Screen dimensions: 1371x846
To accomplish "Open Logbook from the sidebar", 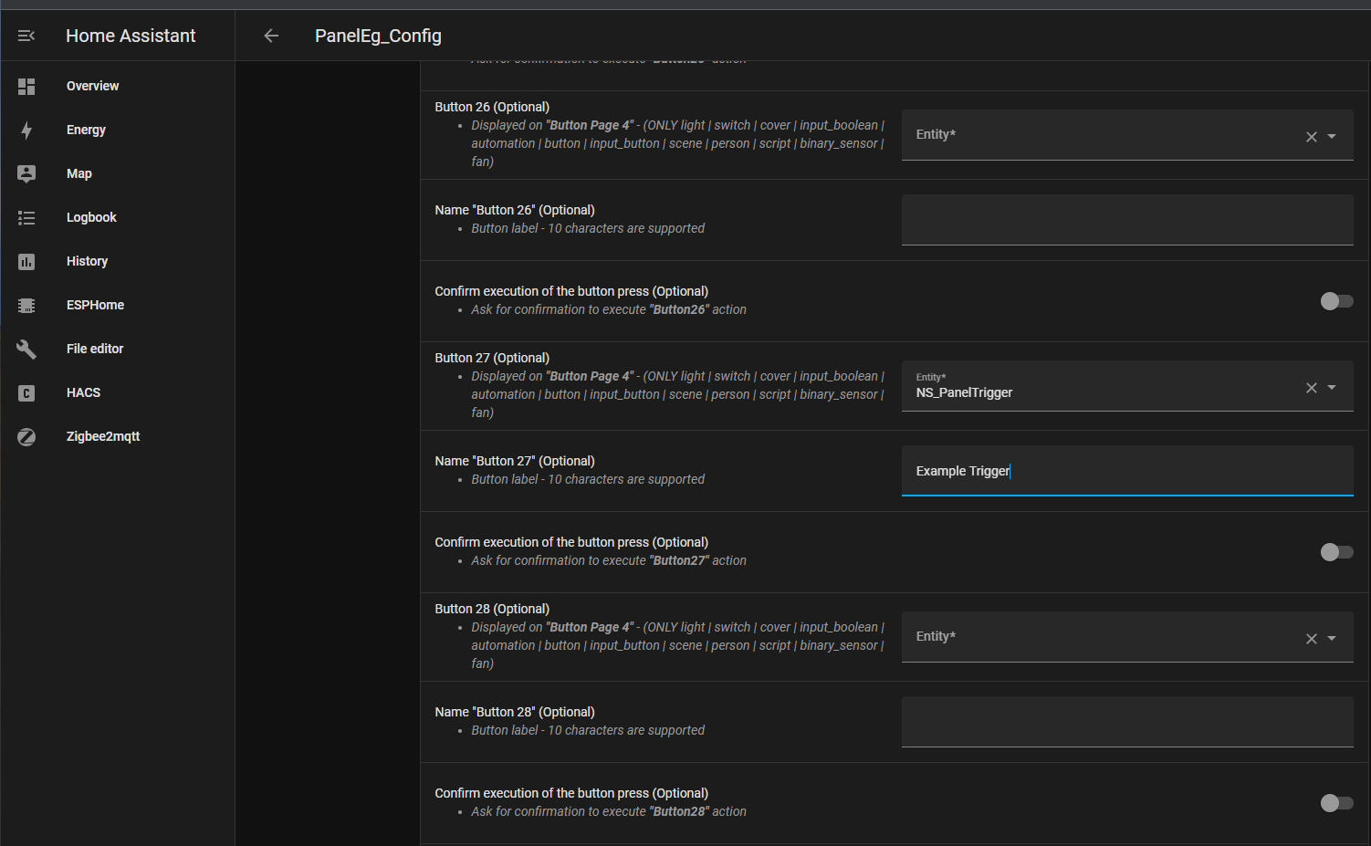I will click(91, 217).
